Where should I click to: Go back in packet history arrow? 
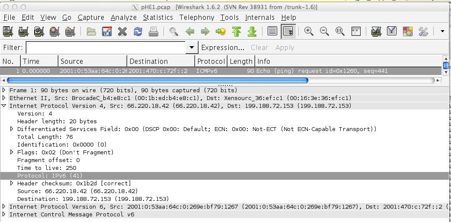190,31
